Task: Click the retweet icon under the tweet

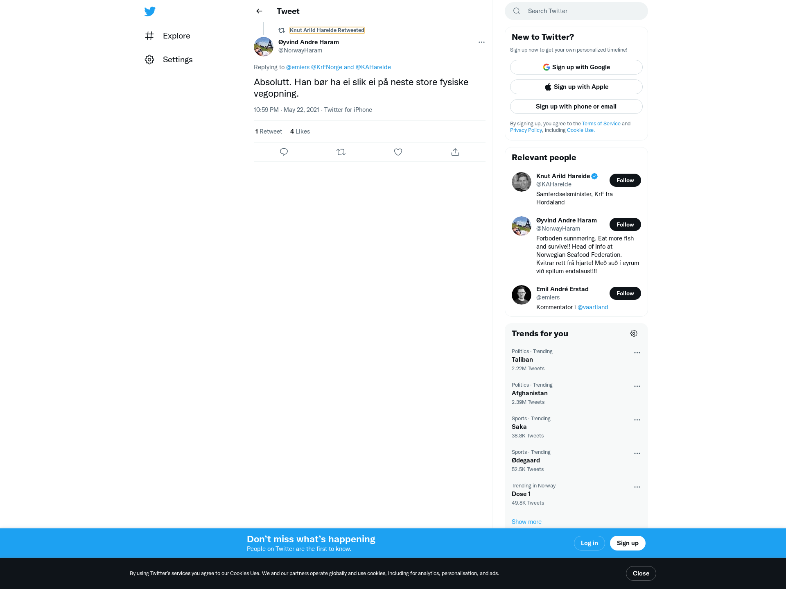Action: [341, 152]
